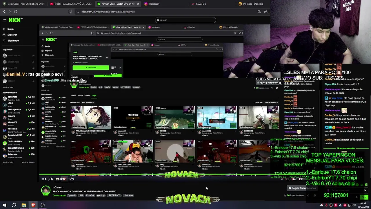Image resolution: width=371 pixels, height=209 pixels.
Task: Go to Inicio in the Kick sidebar
Action: pos(10,29)
